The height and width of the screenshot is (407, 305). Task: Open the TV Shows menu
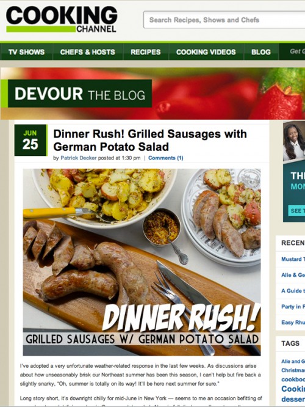pos(26,52)
